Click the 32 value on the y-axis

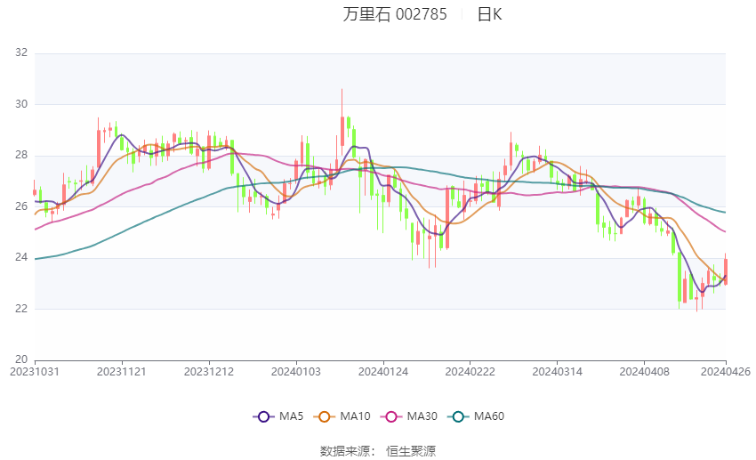[21, 53]
